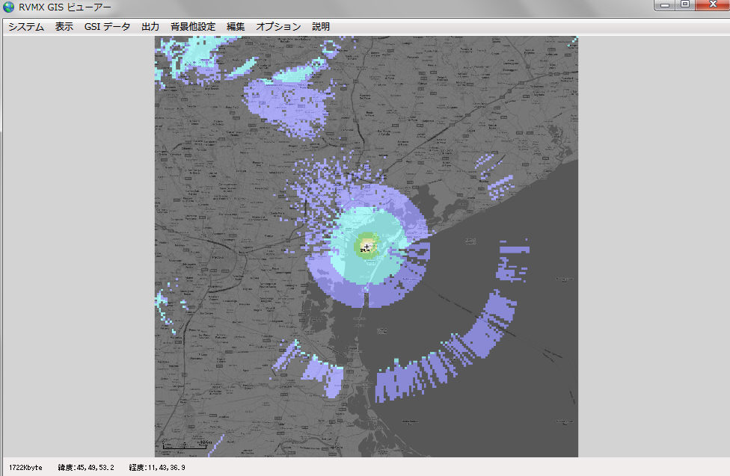
Task: Open the オプション menu
Action: point(278,27)
